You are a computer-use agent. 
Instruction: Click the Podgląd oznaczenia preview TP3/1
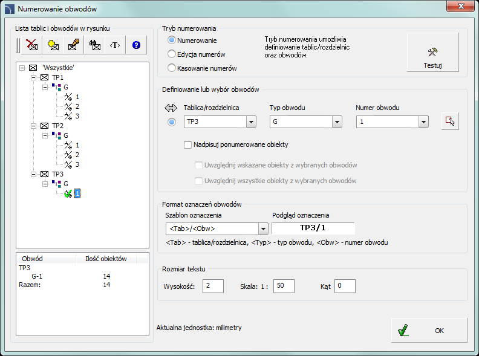click(x=313, y=228)
